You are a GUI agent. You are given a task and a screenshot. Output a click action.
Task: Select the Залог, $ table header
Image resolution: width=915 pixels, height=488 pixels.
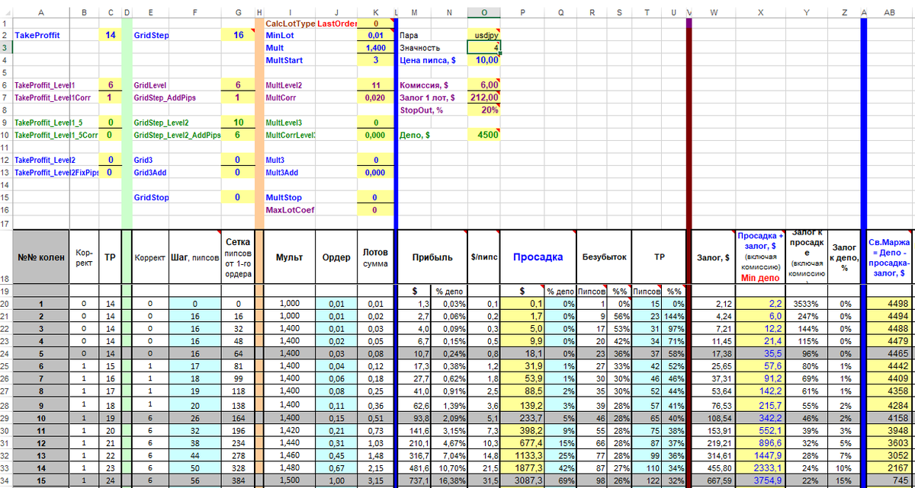713,257
